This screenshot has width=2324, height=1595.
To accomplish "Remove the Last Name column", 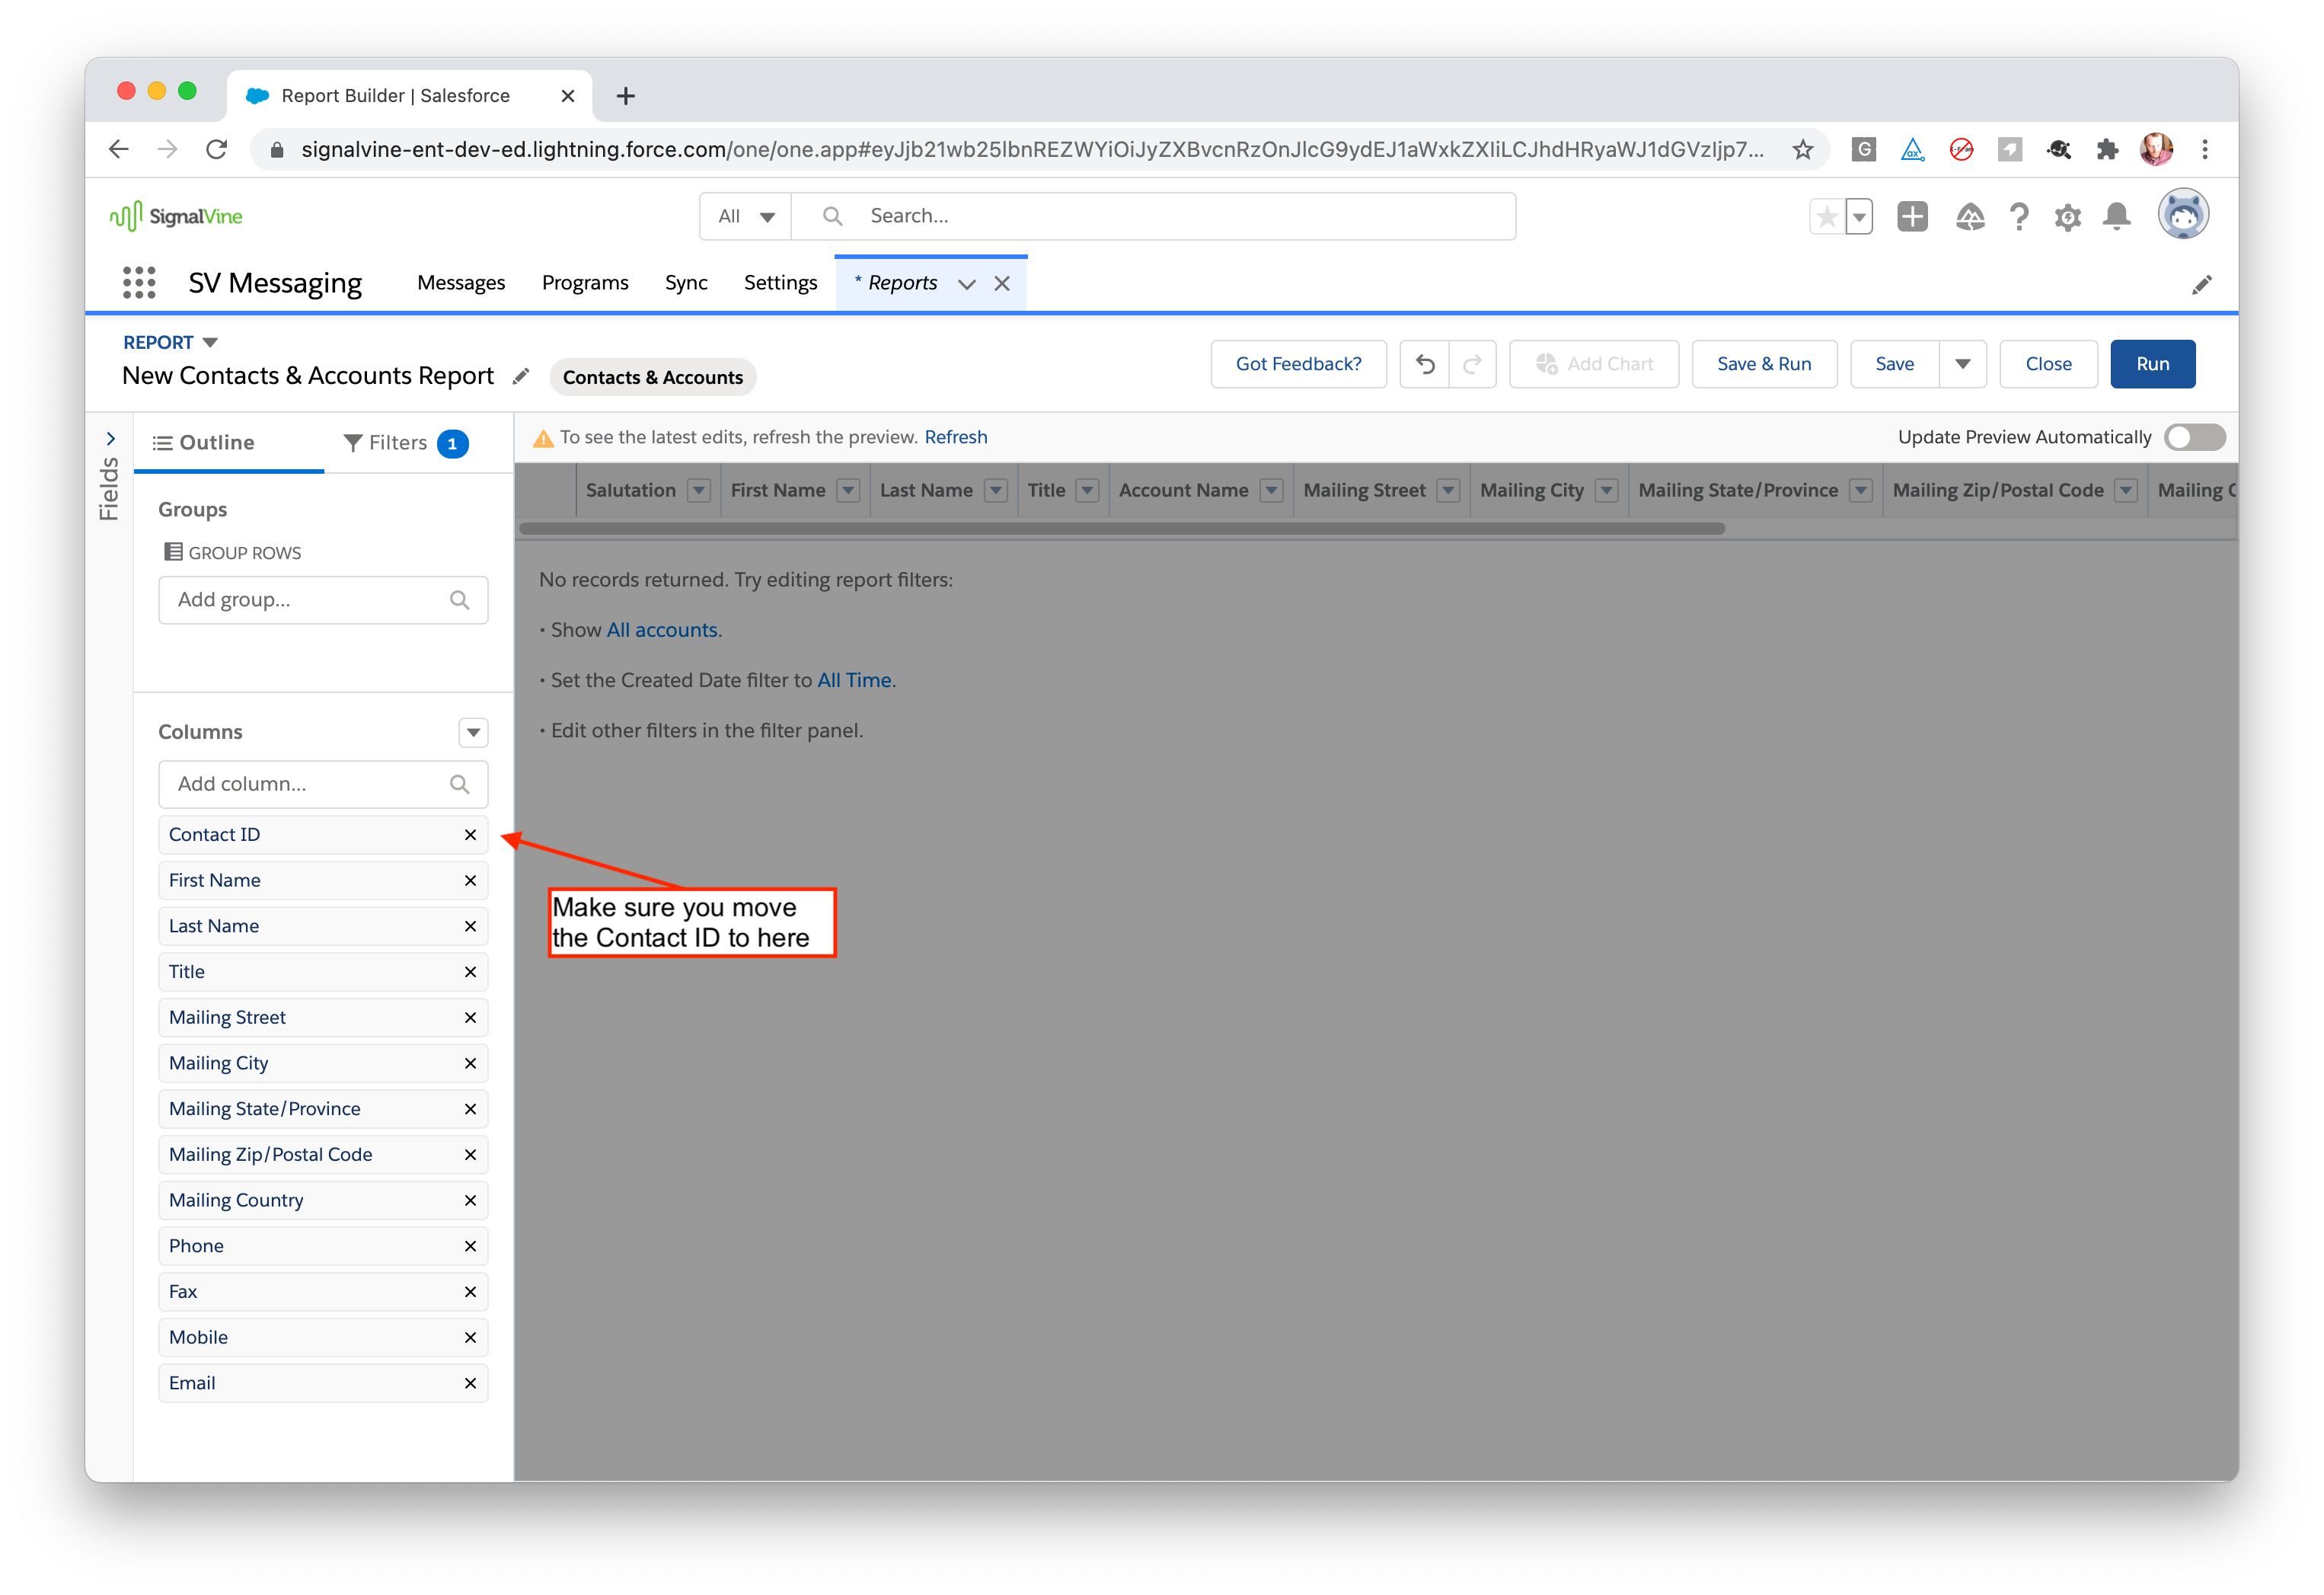I will (x=470, y=926).
